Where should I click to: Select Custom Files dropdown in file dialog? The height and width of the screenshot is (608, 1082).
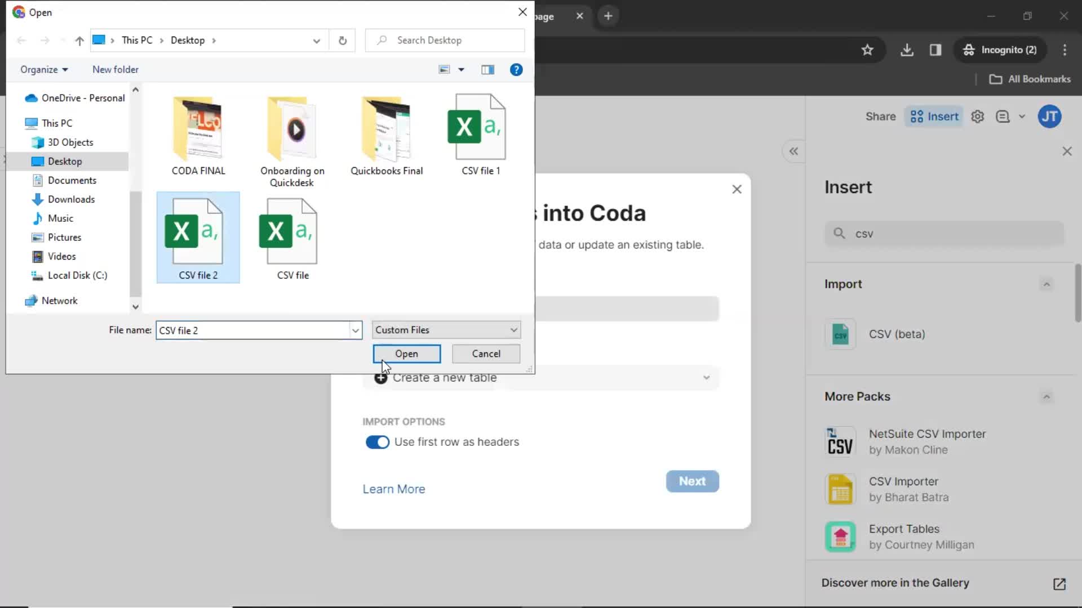click(x=446, y=329)
